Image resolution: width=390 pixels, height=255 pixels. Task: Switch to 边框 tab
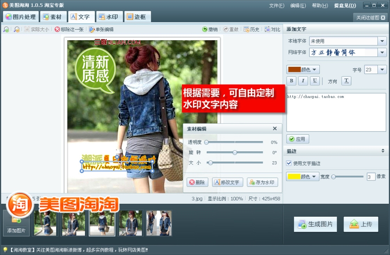click(137, 17)
